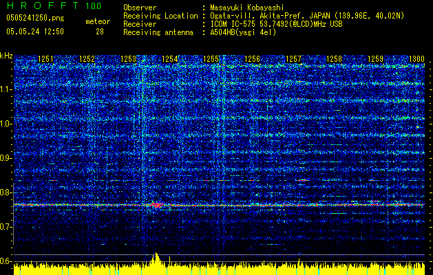
Task: Select the file name 0505241250.png
Action: tap(35, 19)
